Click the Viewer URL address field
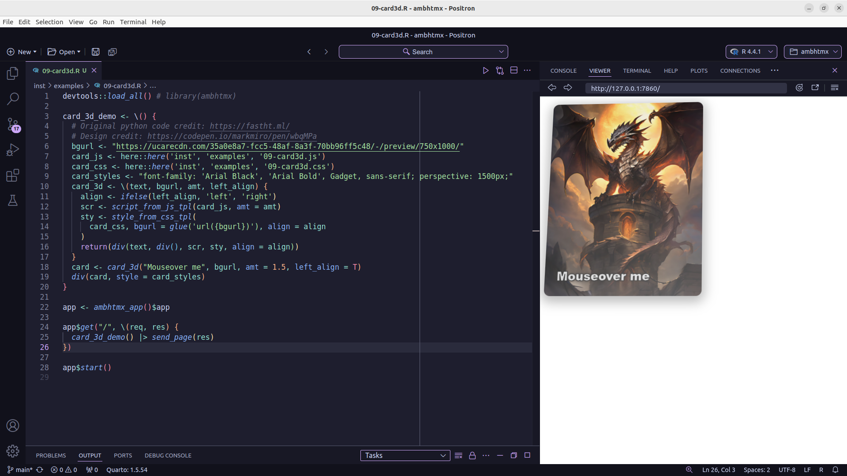 click(686, 88)
